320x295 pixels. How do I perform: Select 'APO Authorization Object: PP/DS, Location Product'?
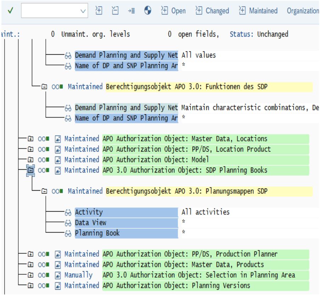coord(206,149)
